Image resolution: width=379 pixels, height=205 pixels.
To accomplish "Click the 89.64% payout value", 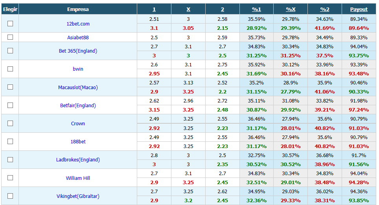I will (359, 28).
